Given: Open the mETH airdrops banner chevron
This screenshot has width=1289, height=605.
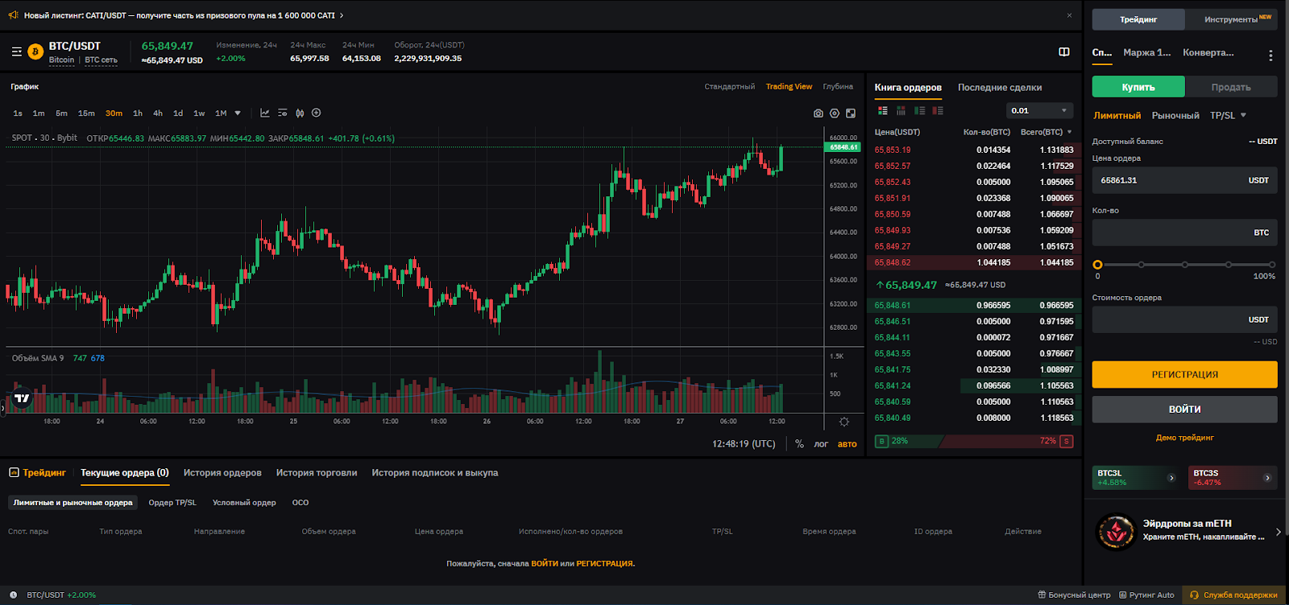Looking at the screenshot, I should pos(1279,532).
